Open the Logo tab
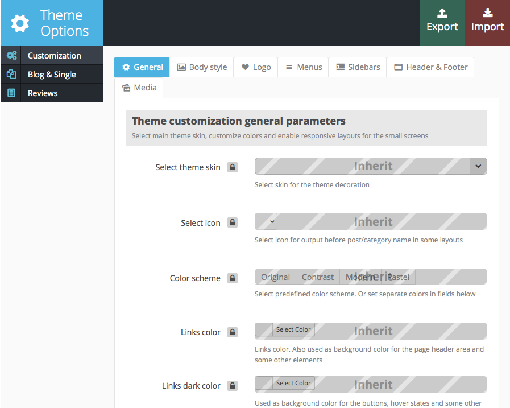This screenshot has height=408, width=510. coord(256,67)
